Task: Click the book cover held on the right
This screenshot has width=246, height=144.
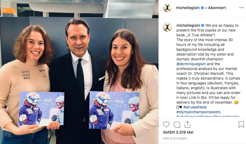Action: click(114, 110)
